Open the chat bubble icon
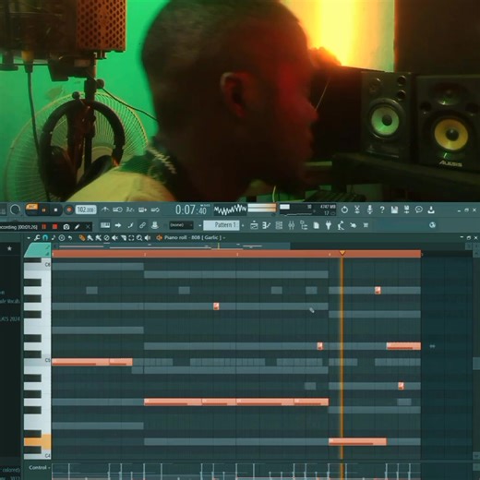Viewport: 480px width, 480px height. [x=419, y=210]
